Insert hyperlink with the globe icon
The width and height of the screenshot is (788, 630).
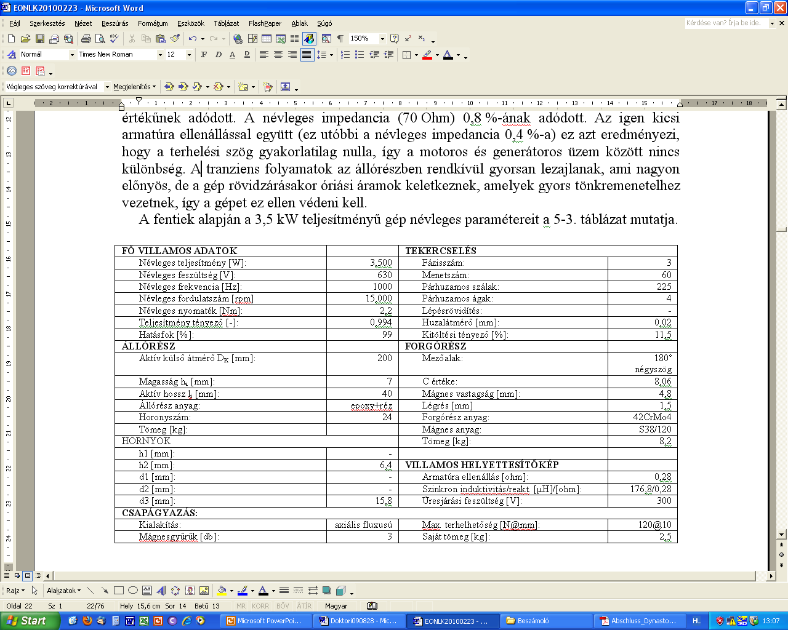point(238,39)
